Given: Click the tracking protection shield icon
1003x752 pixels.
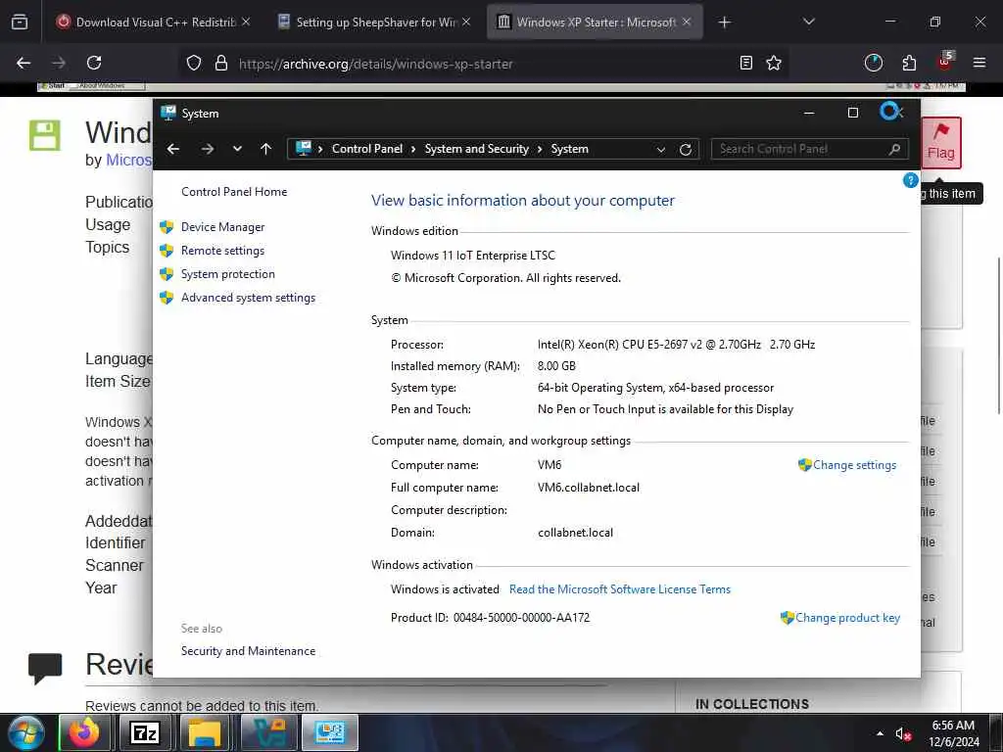Looking at the screenshot, I should point(194,64).
